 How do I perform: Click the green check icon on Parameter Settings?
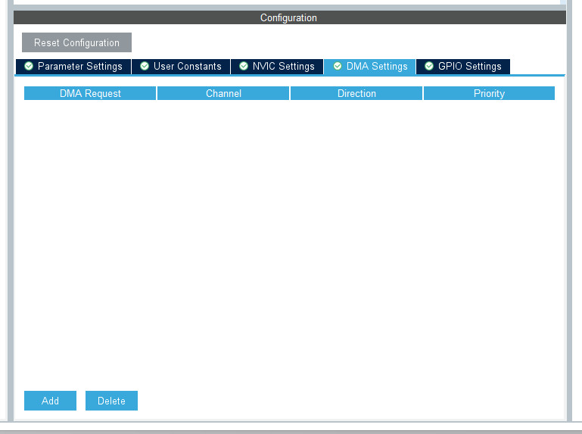click(x=29, y=67)
